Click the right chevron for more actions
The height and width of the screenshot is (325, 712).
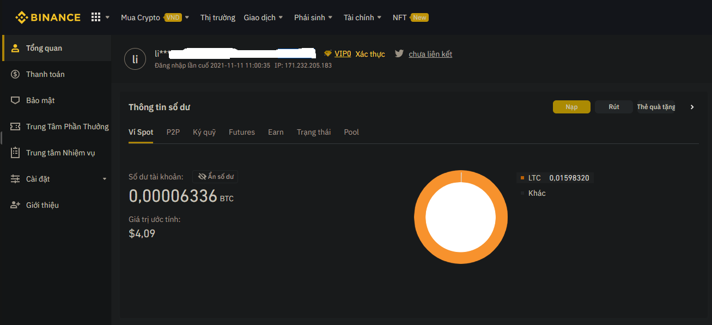(x=692, y=107)
